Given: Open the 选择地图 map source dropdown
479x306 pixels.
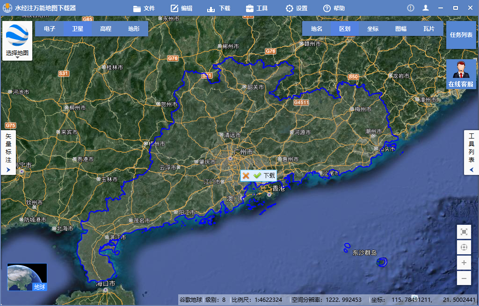Looking at the screenshot, I should coord(17,41).
